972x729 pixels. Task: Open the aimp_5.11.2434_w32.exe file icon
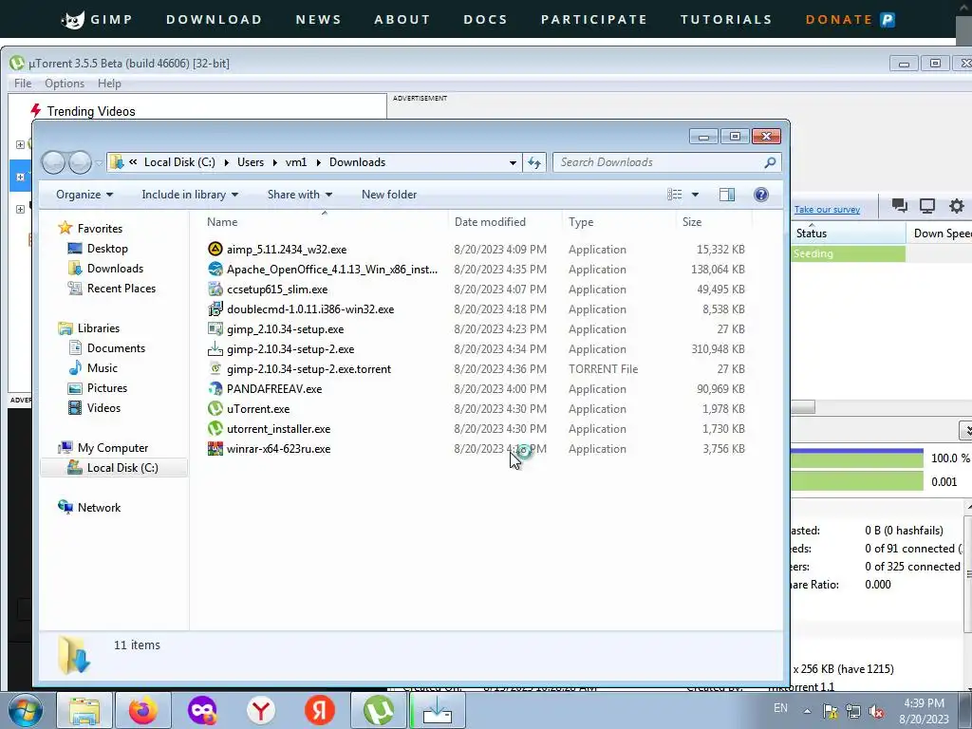(x=215, y=250)
